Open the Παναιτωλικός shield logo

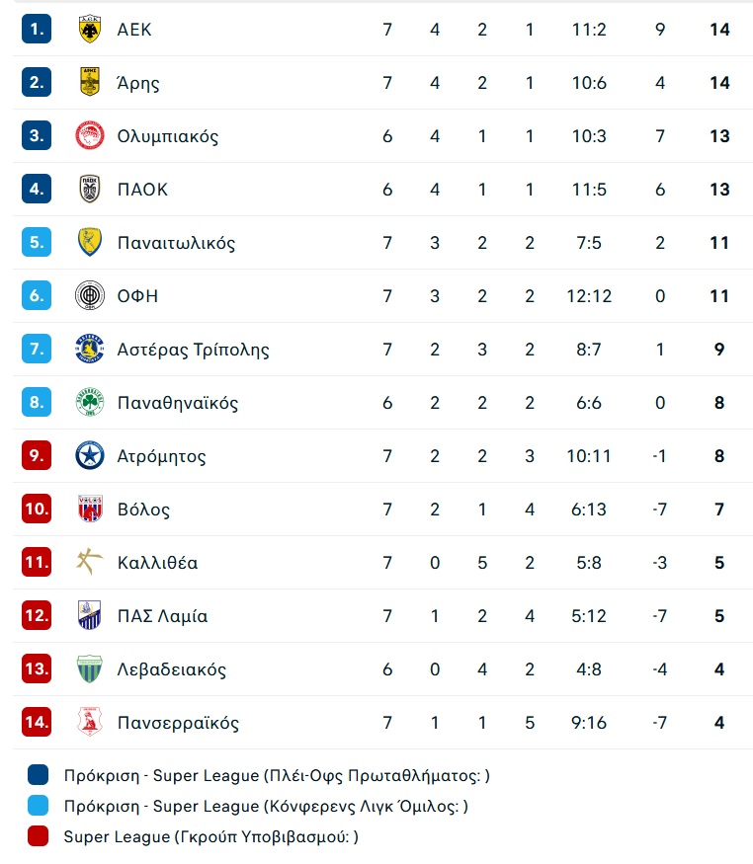pos(89,243)
